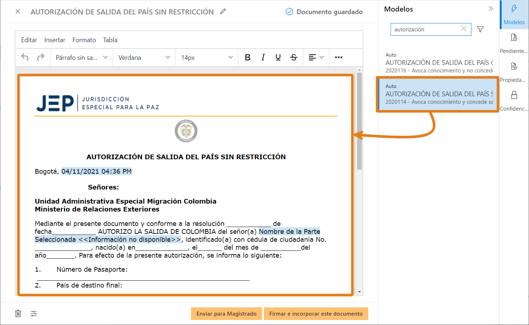This screenshot has height=325, width=529.
Task: Open the Tabla menu
Action: [x=110, y=40]
